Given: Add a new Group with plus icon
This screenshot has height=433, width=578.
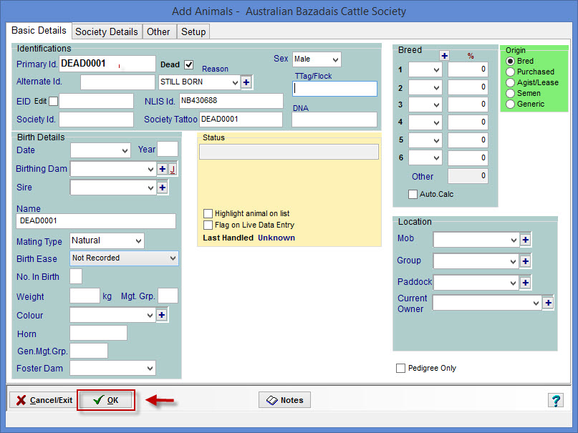Looking at the screenshot, I should (525, 261).
